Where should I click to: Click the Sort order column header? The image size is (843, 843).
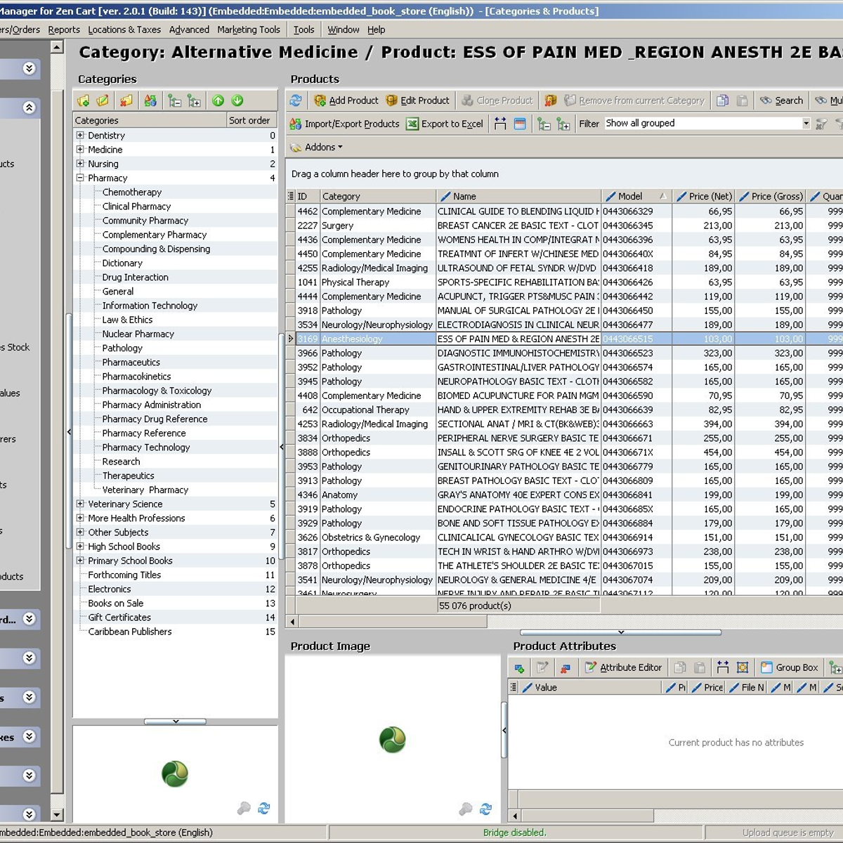tap(251, 120)
